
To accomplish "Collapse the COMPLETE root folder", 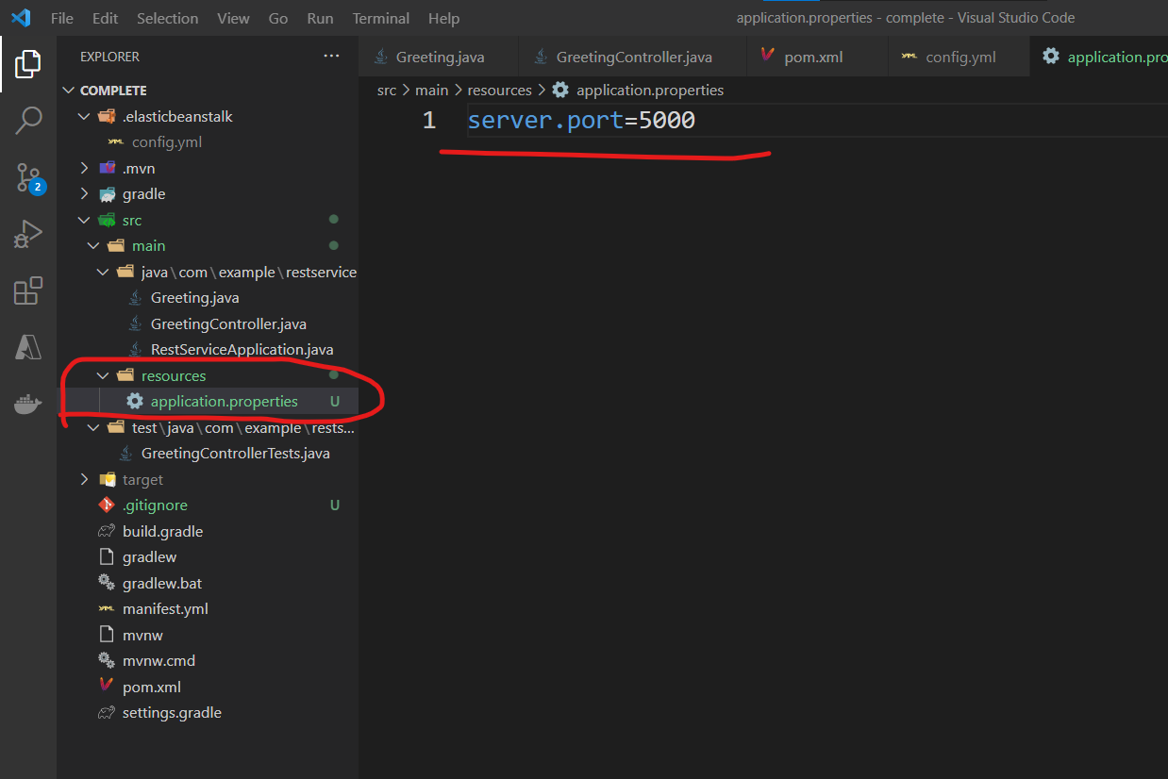I will coord(68,91).
